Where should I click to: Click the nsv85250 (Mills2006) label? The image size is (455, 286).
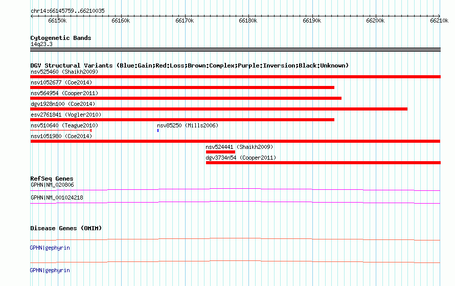tap(188, 125)
